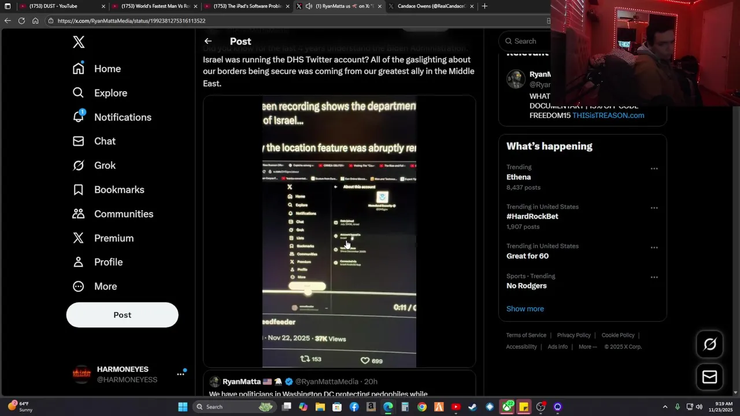Open a new browser tab
740x416 pixels.
[x=484, y=6]
